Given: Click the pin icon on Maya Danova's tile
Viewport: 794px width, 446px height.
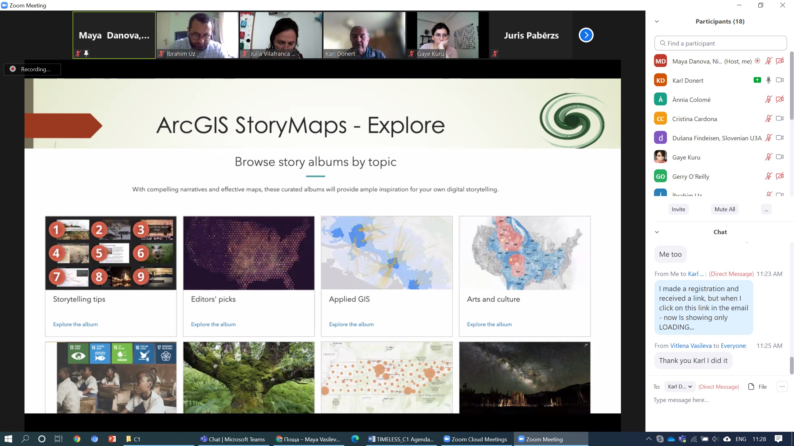Looking at the screenshot, I should pyautogui.click(x=86, y=54).
